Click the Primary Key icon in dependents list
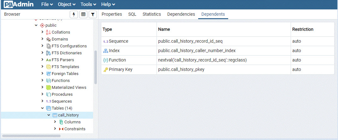The width and height of the screenshot is (338, 140). click(105, 70)
